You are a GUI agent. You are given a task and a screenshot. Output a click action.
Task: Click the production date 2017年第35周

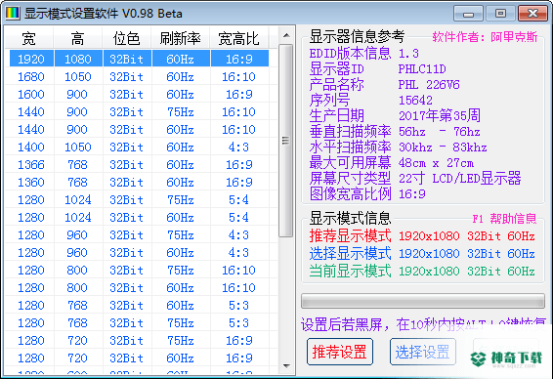[440, 115]
